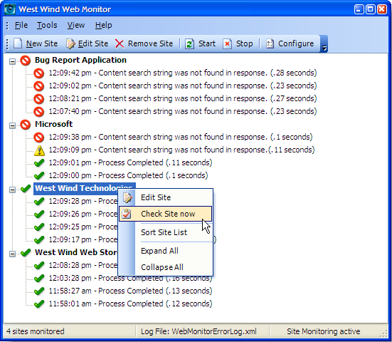Viewport: 392px width, 342px height.
Task: Click the Start toolbar label
Action: (207, 43)
